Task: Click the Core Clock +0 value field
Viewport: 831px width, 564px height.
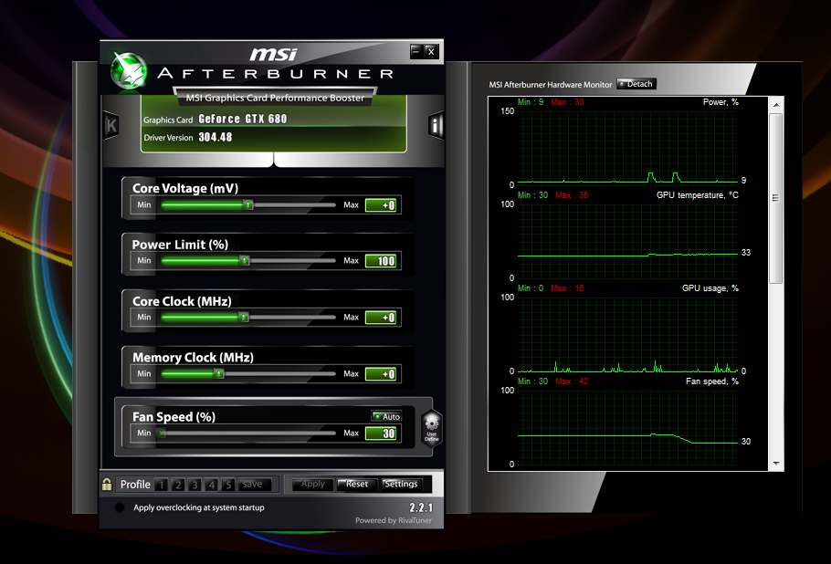Action: (381, 318)
